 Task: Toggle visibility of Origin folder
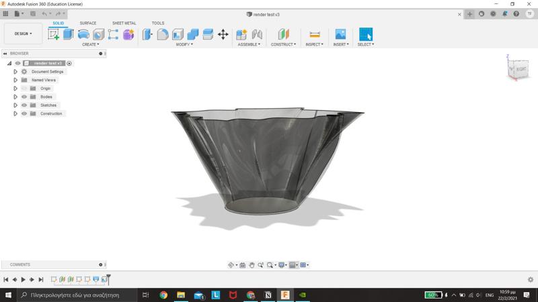point(24,89)
